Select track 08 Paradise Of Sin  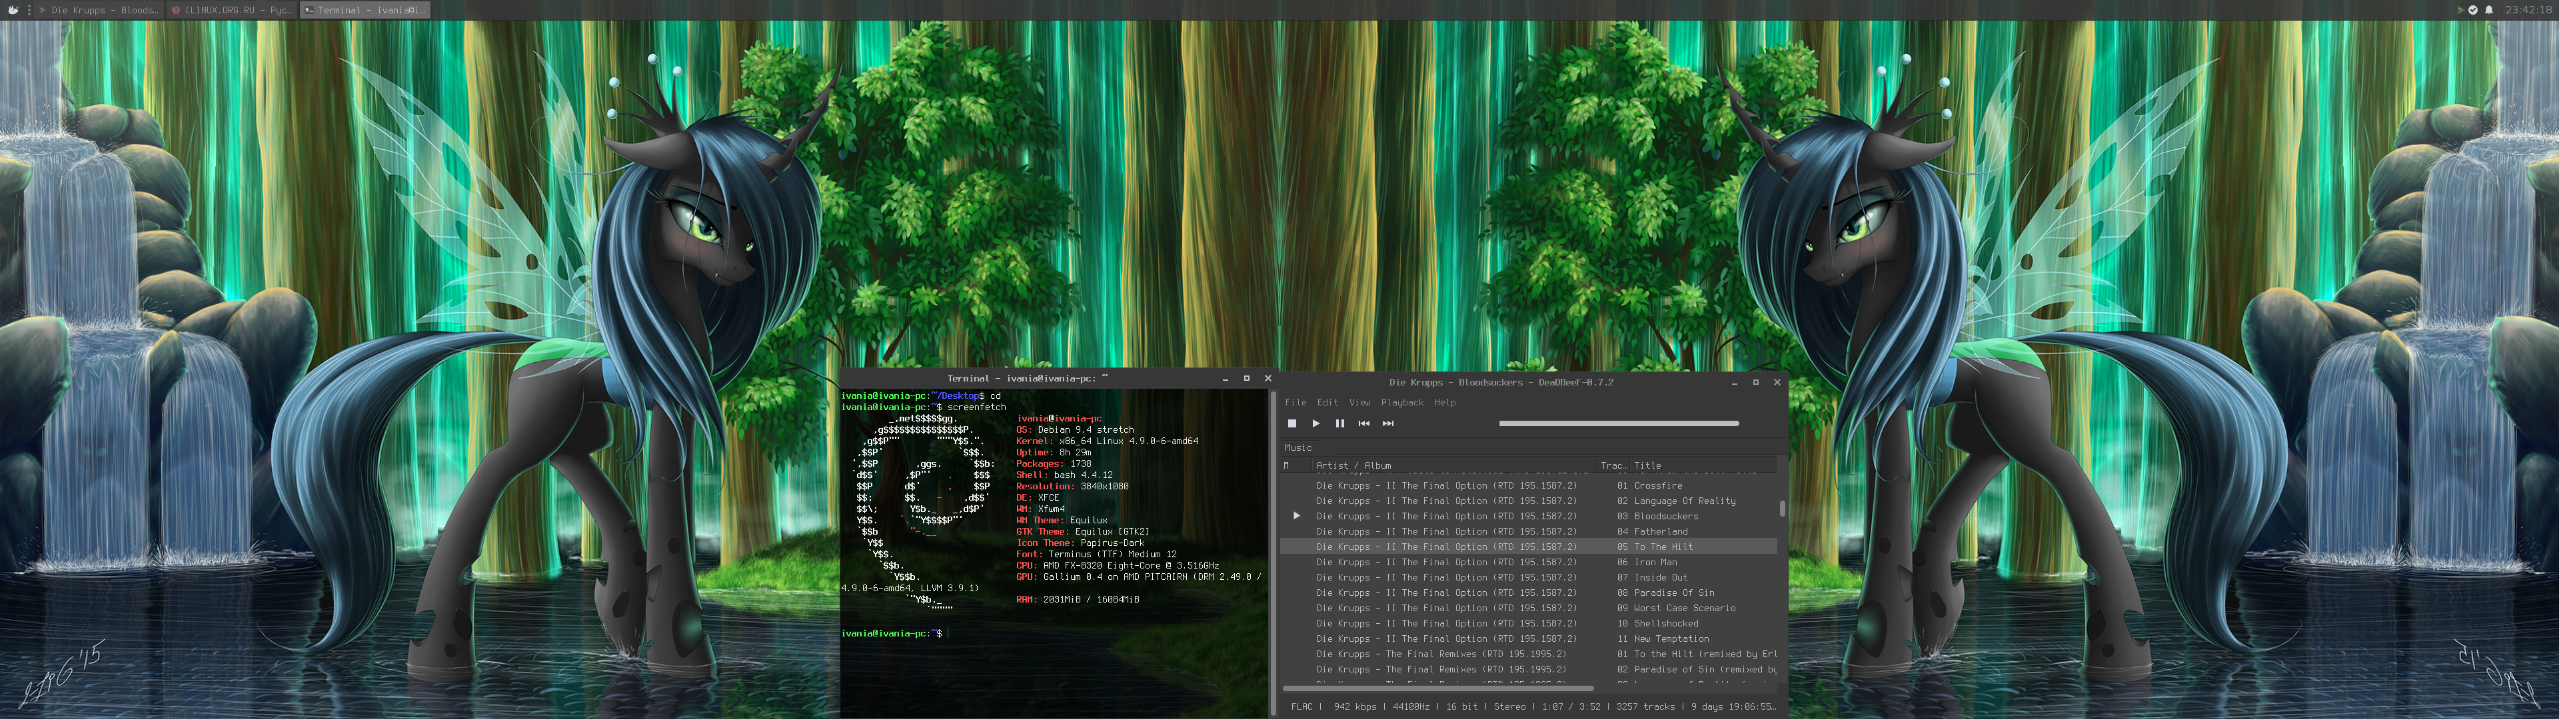point(1528,593)
